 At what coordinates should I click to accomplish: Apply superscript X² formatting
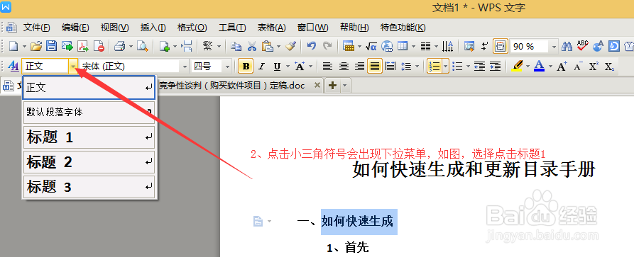(593, 66)
